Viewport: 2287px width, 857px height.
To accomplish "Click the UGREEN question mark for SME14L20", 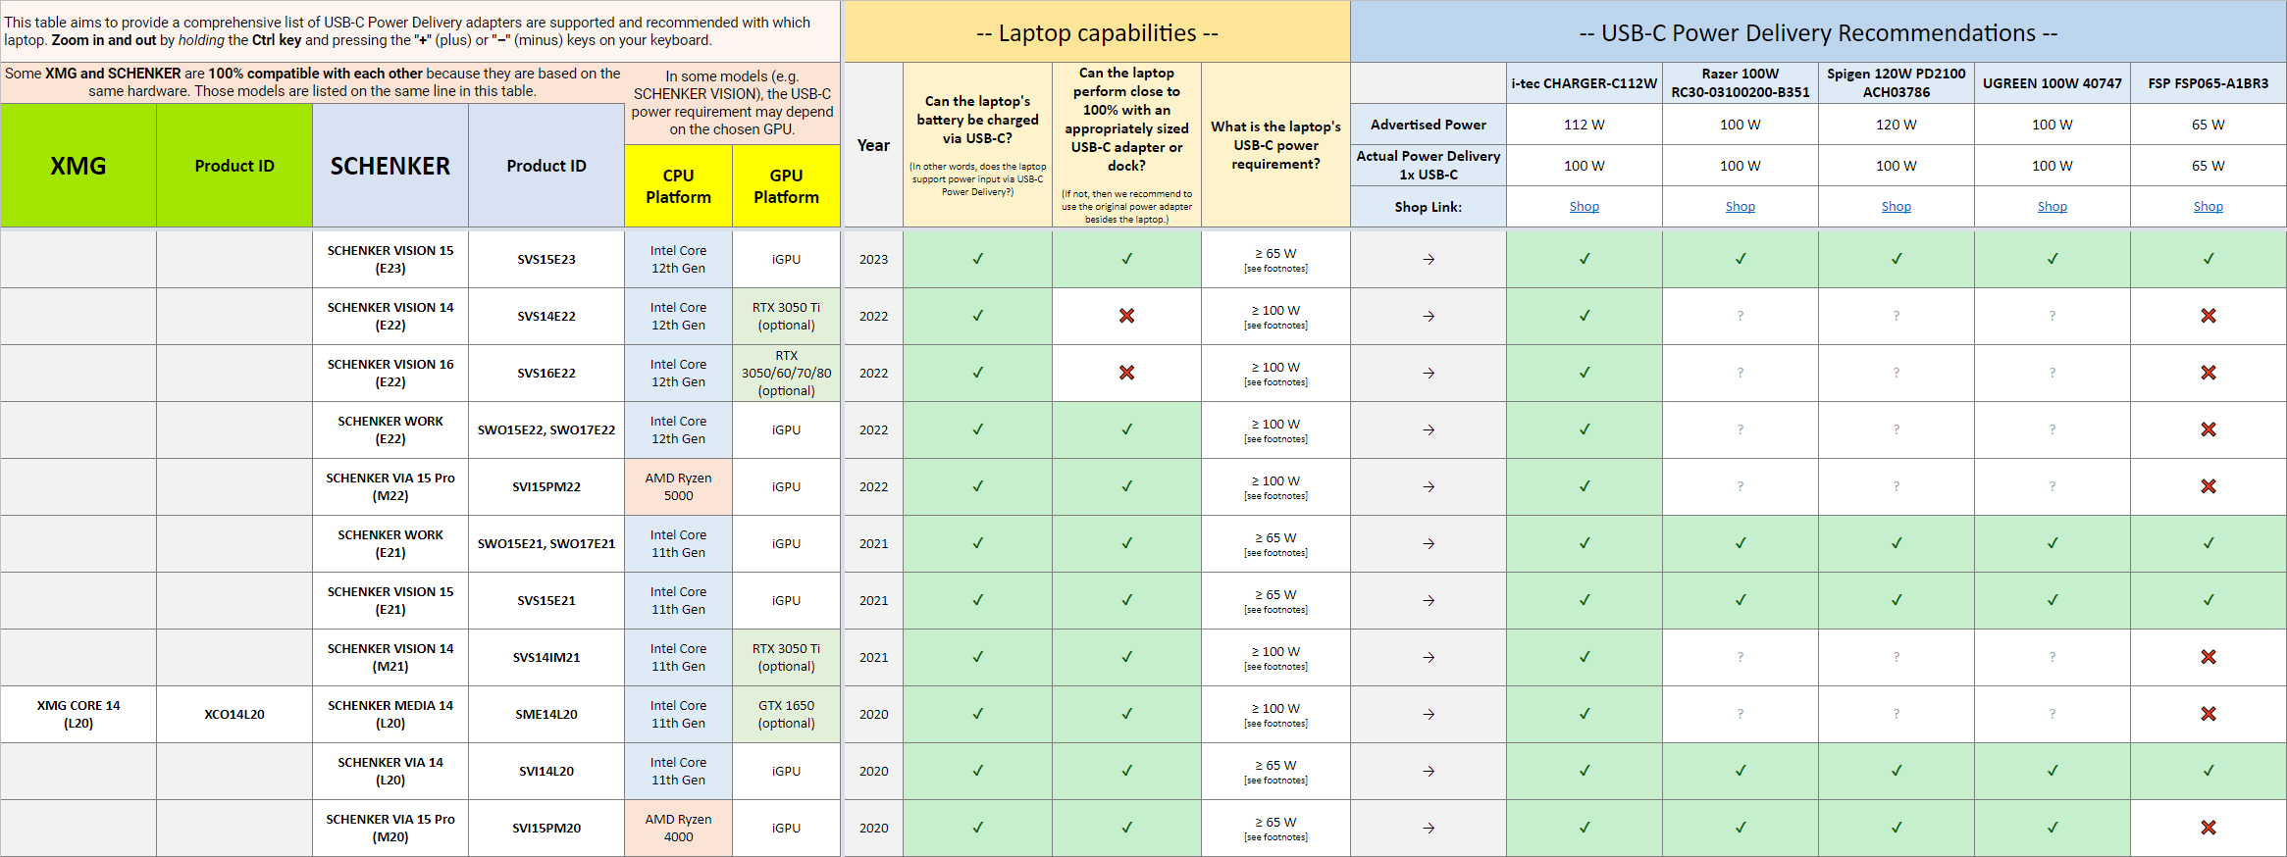I will tap(2053, 714).
